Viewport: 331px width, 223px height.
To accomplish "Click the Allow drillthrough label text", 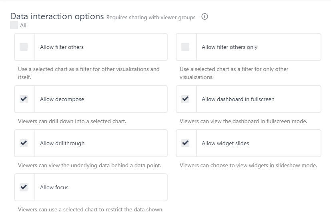I will pos(62,143).
